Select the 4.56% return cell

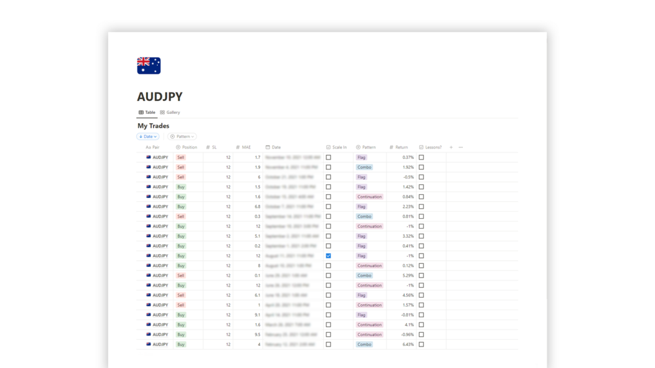pos(401,295)
